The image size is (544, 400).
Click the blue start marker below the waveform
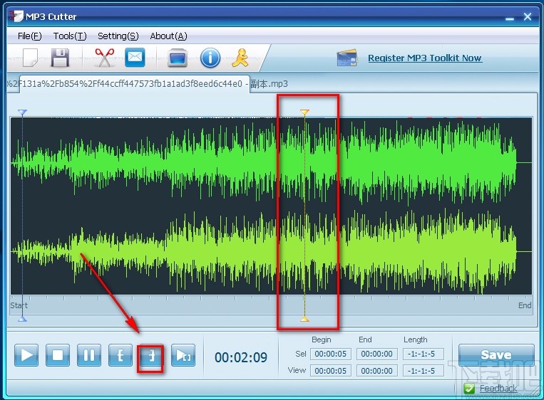coord(22,319)
